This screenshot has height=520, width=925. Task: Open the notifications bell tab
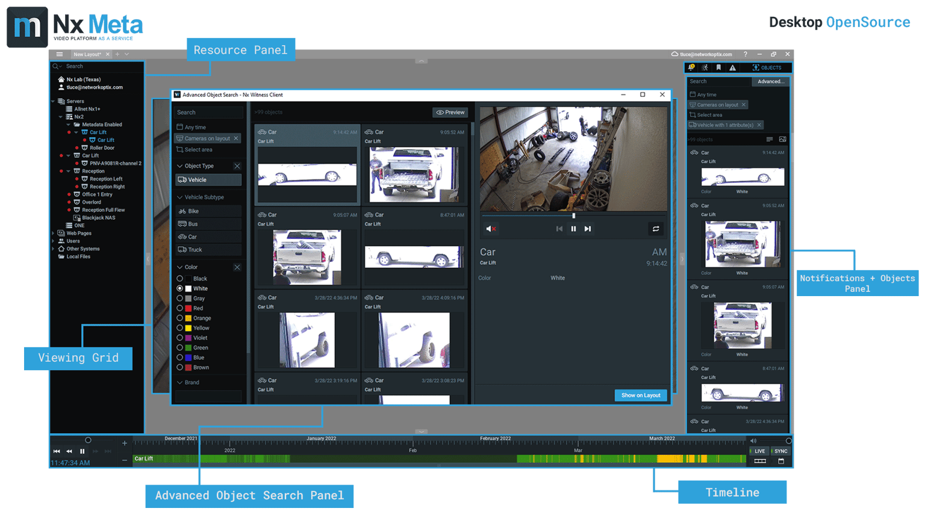pos(691,67)
